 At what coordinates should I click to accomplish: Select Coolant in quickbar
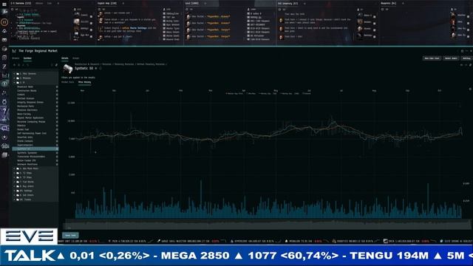pos(35,95)
